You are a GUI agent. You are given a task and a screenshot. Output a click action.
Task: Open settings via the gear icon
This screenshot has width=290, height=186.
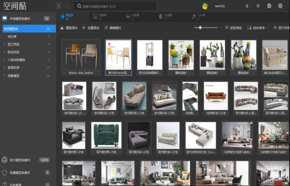click(258, 6)
